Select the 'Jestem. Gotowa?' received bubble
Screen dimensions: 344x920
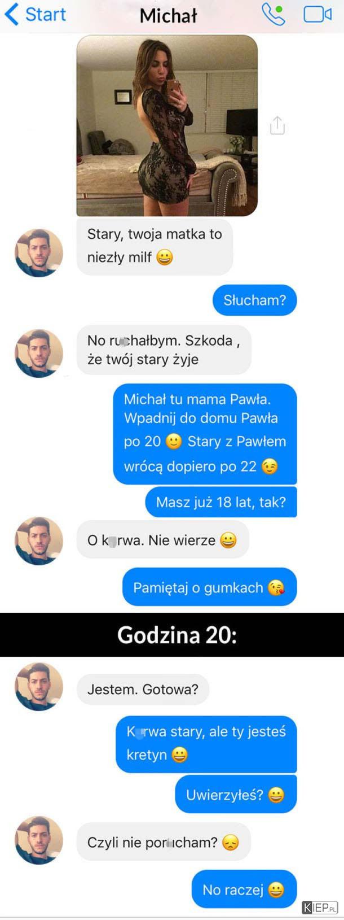click(x=143, y=689)
